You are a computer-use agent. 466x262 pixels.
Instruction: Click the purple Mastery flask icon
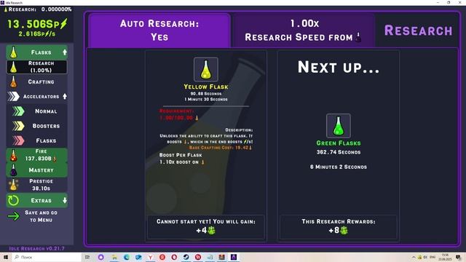click(x=13, y=170)
